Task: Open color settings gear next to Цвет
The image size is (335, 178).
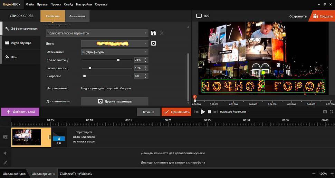Action: point(154,43)
